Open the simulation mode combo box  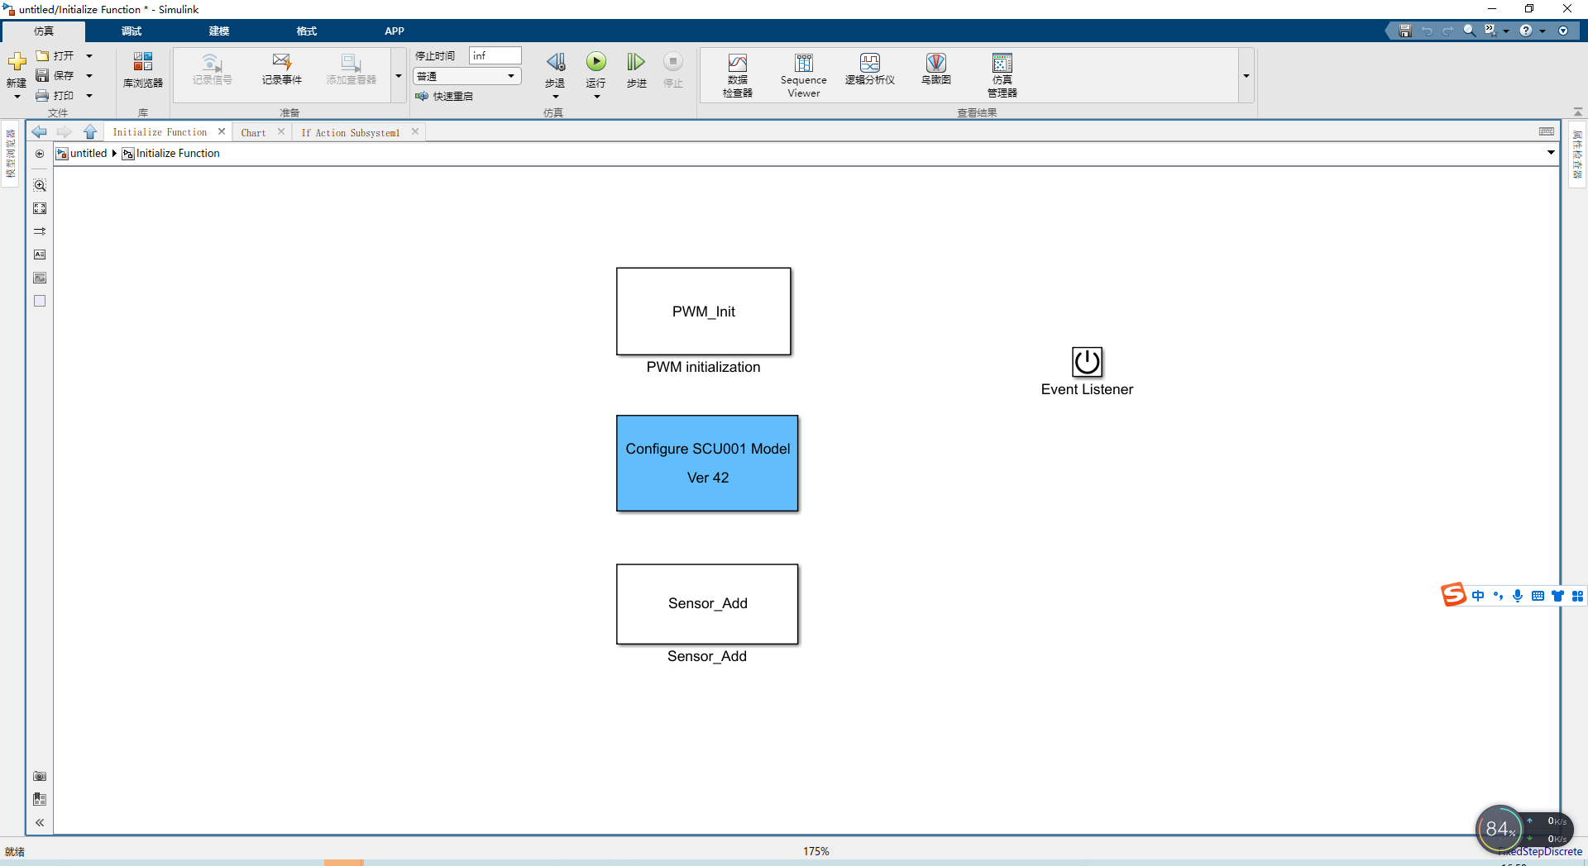466,76
